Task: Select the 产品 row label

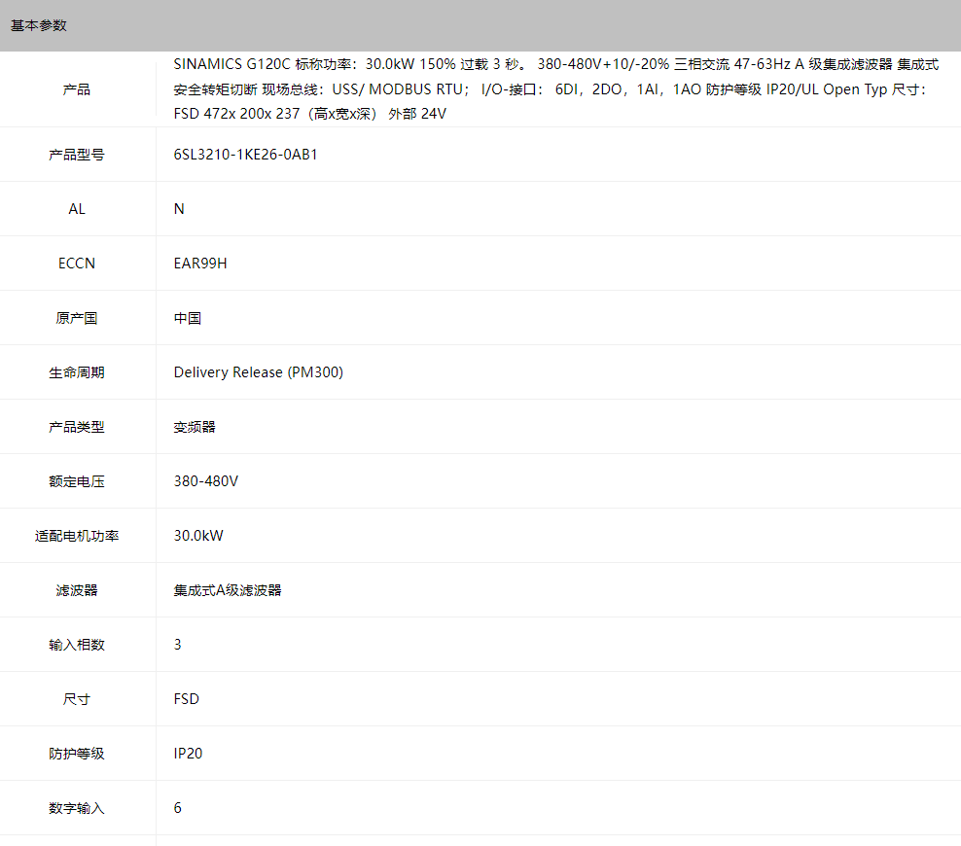Action: [77, 89]
